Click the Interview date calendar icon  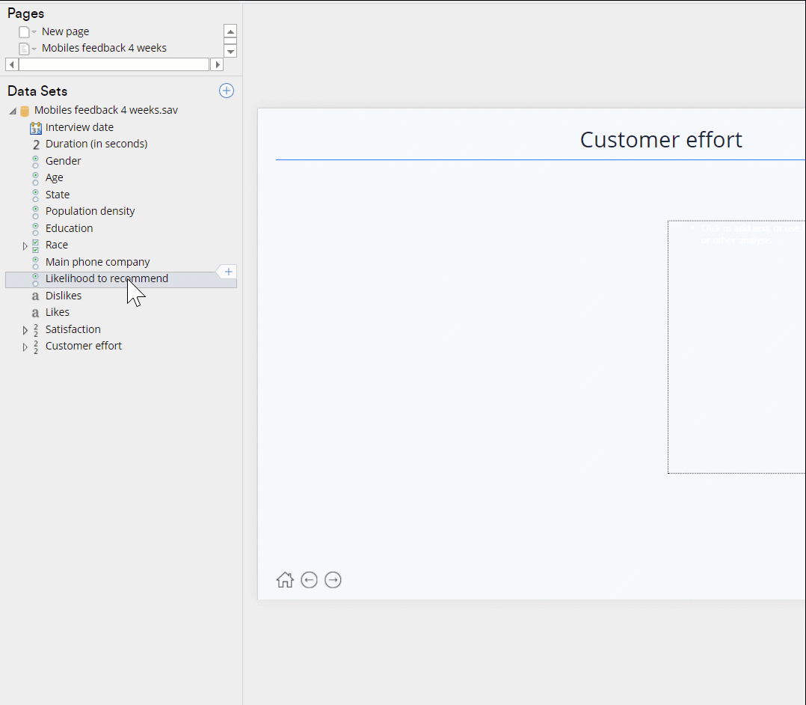click(35, 127)
